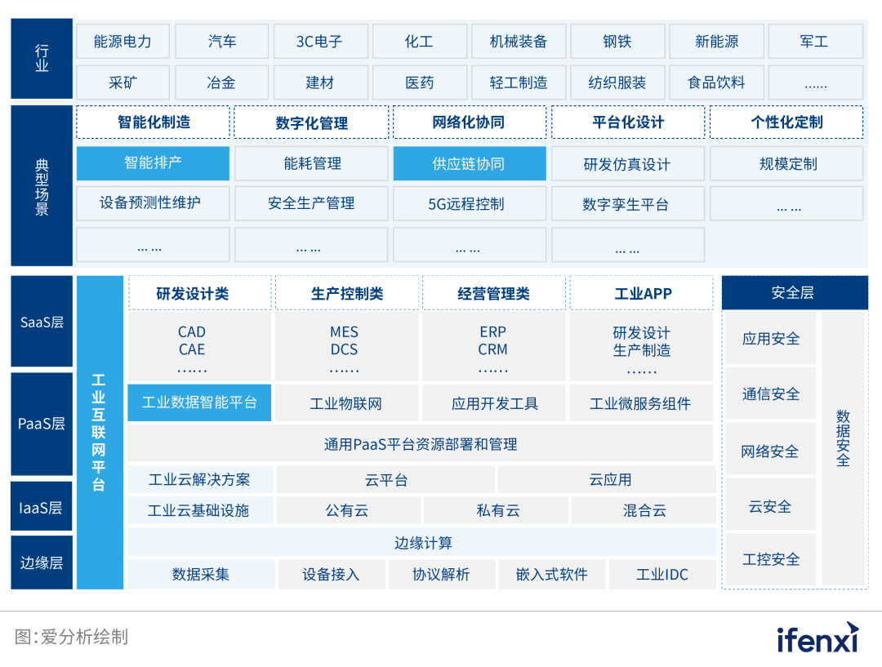Viewport: 882px width, 667px height.
Task: Select the 汽车 industry box
Action: pyautogui.click(x=221, y=41)
